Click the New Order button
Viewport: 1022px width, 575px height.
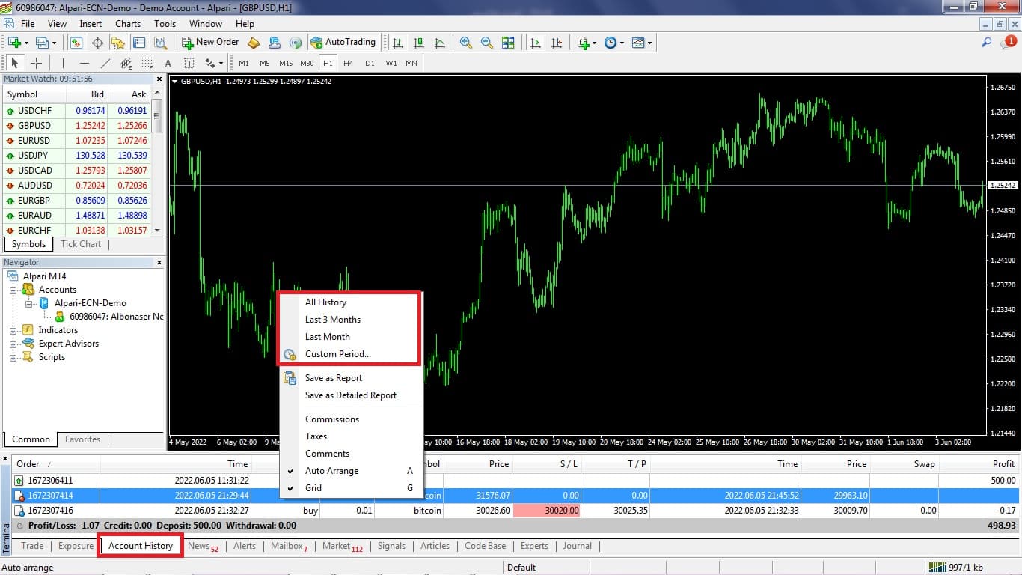coord(210,42)
